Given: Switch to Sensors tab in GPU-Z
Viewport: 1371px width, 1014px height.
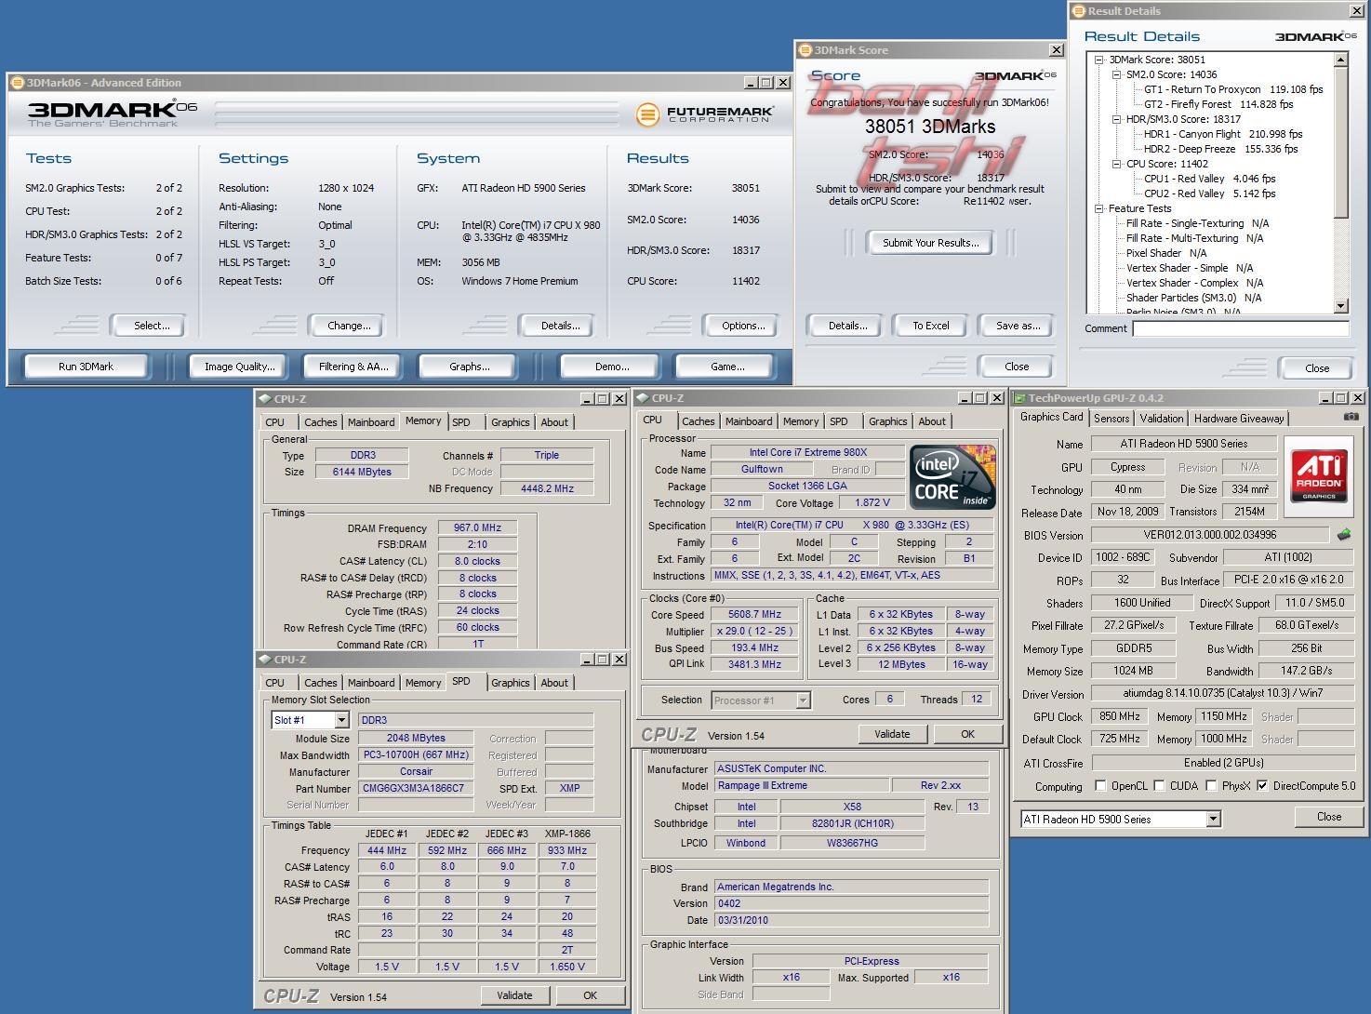Looking at the screenshot, I should (x=1111, y=419).
